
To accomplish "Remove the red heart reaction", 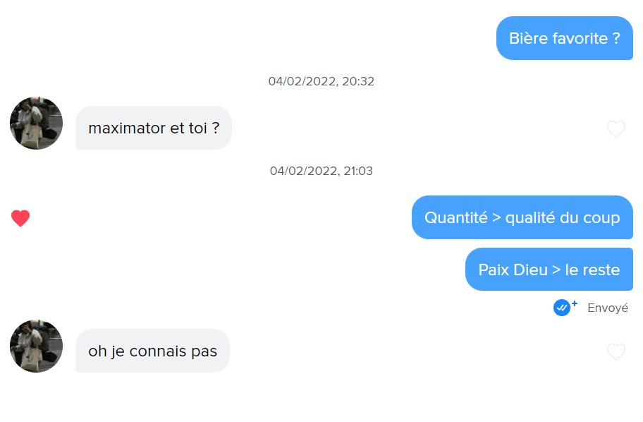I will 20,219.
